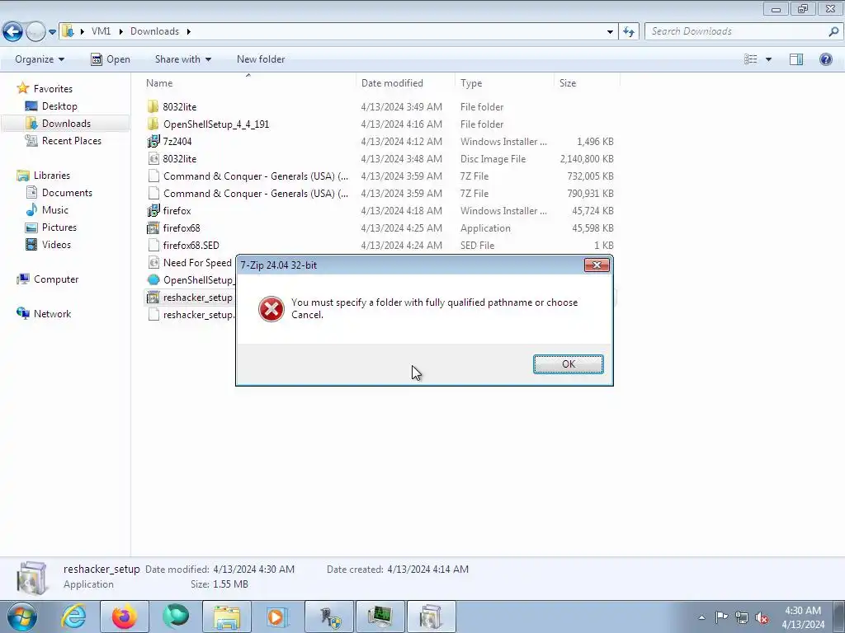Change view with the views icon
This screenshot has width=845, height=633.
click(751, 59)
